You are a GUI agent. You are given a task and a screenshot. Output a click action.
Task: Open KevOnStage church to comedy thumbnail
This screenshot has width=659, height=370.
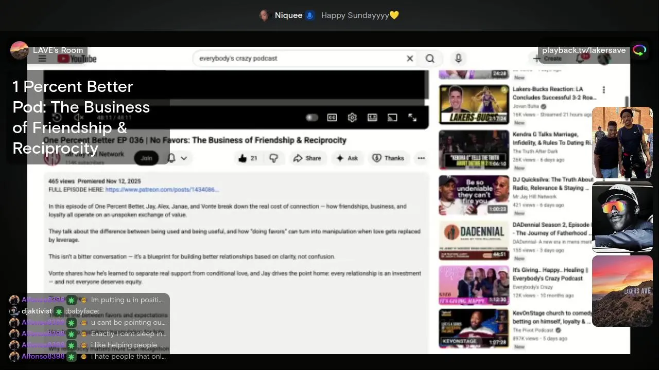pos(474,329)
